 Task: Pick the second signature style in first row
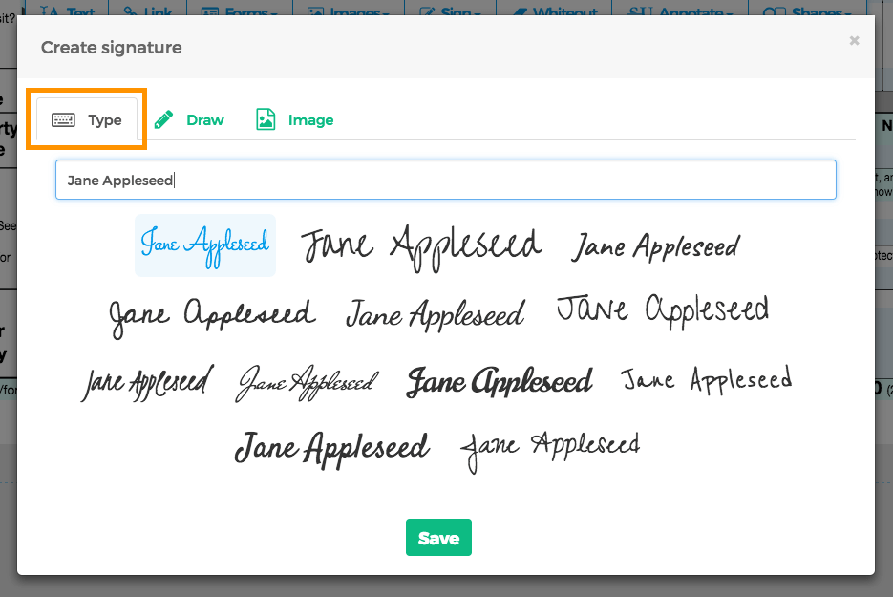coord(421,246)
